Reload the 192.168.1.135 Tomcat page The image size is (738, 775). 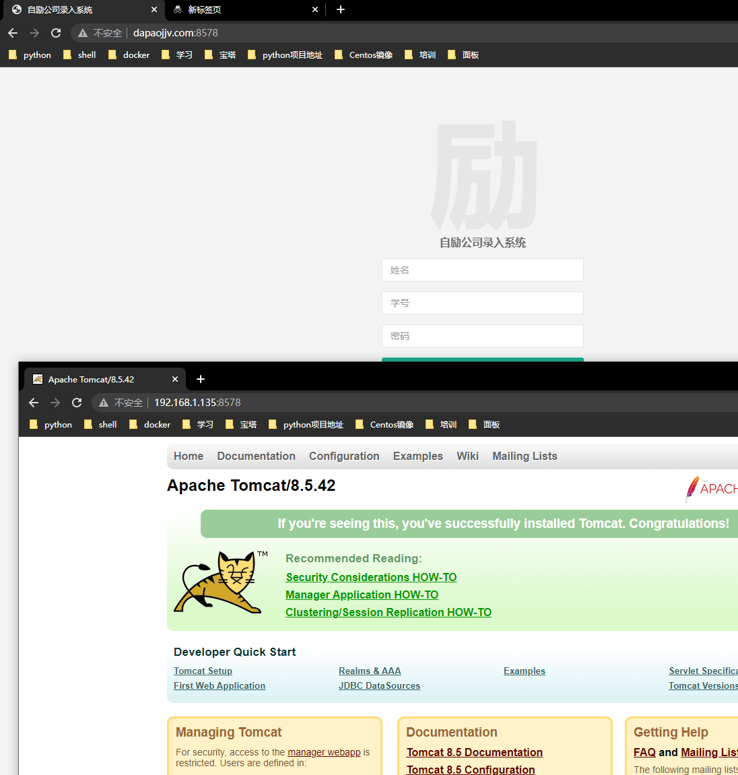tap(77, 403)
